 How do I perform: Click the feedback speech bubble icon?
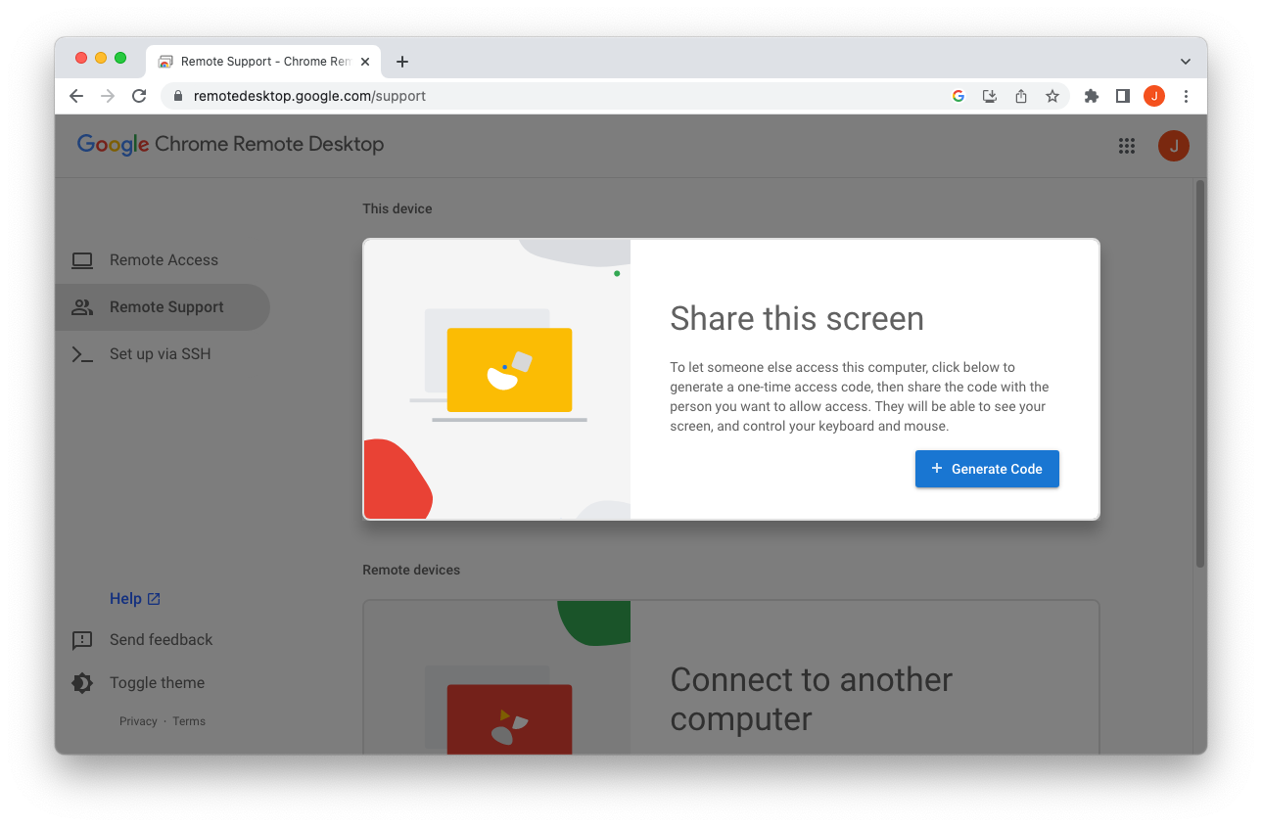[82, 640]
